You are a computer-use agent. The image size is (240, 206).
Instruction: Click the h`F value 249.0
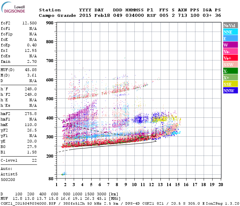tap(31, 89)
